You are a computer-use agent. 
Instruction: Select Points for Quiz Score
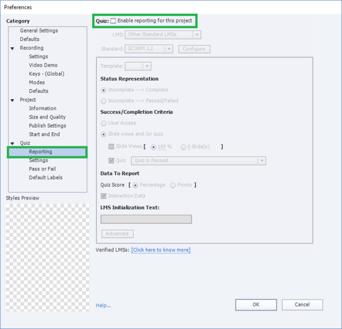click(x=173, y=185)
